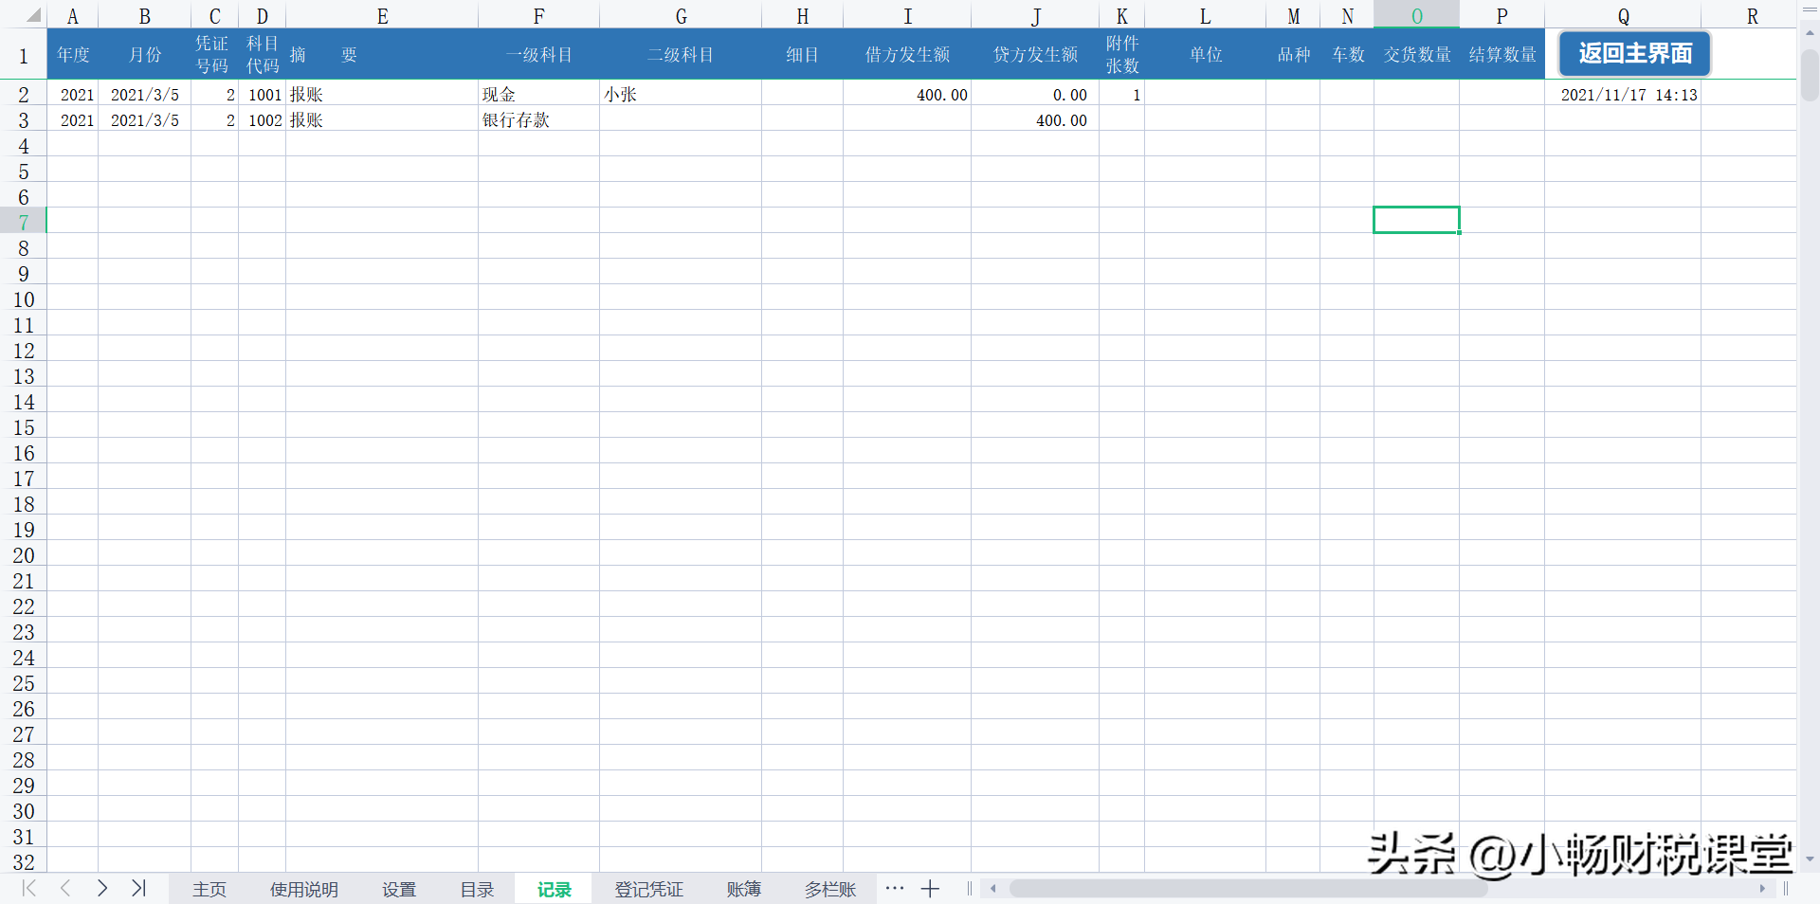Click the 借方发生额 header cell
Screen dimensions: 1820x904
(907, 54)
